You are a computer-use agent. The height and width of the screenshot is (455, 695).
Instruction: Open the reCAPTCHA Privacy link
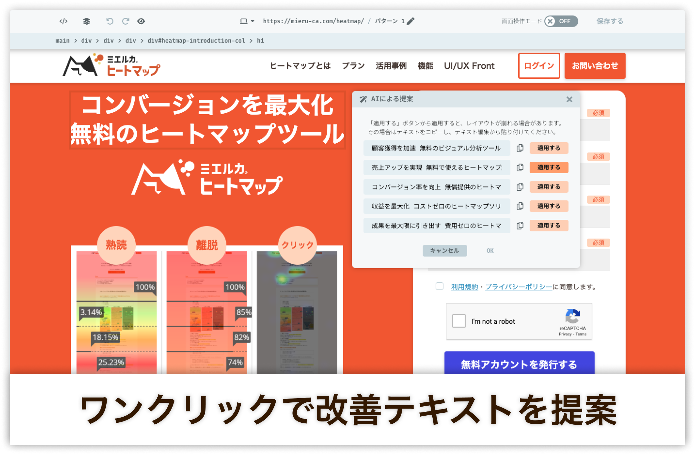click(565, 334)
